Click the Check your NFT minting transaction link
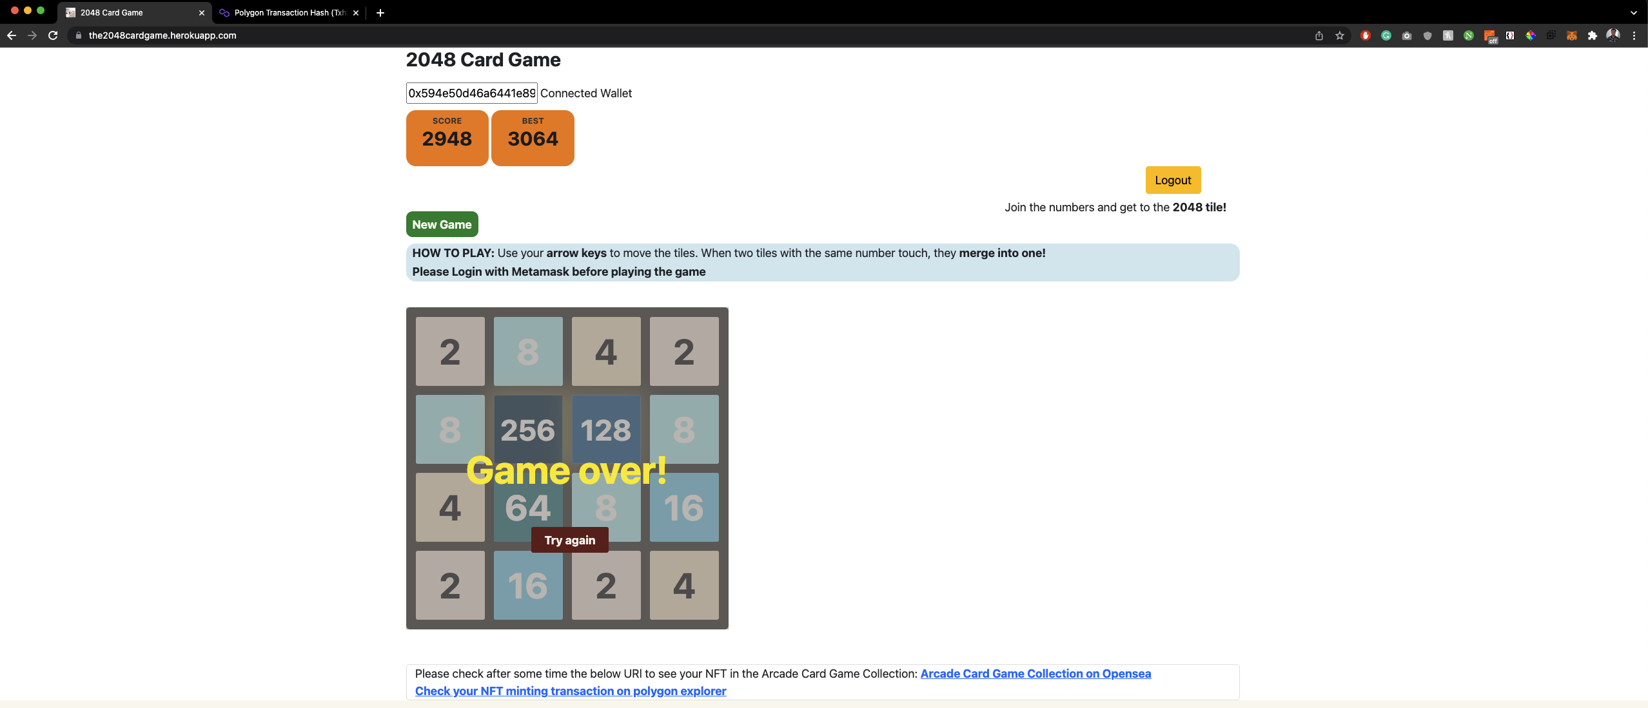 pyautogui.click(x=571, y=690)
